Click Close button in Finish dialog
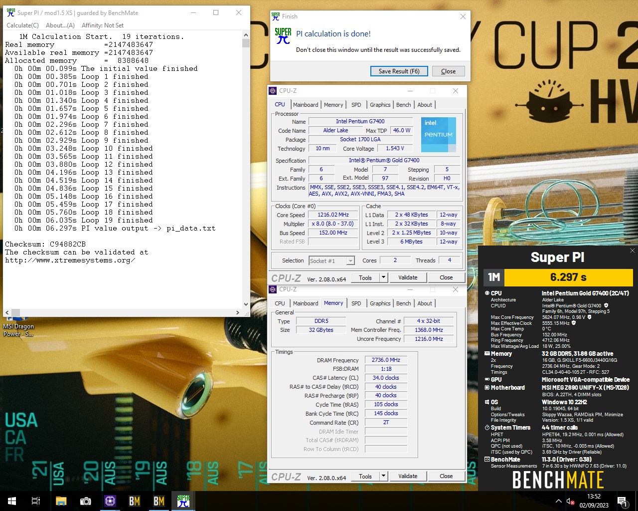 pos(449,71)
